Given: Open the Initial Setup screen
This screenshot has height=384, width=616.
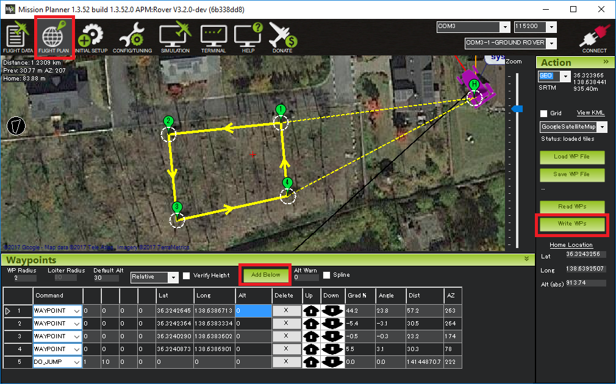Looking at the screenshot, I should [x=91, y=37].
